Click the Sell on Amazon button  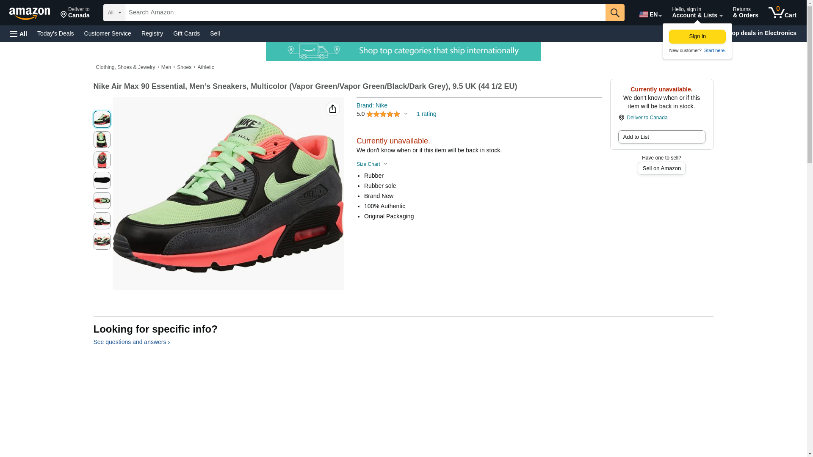[x=661, y=168]
